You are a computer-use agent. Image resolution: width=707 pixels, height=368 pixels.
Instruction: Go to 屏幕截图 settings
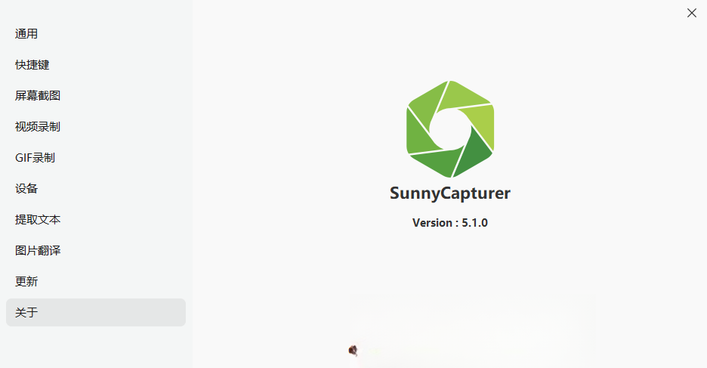96,96
